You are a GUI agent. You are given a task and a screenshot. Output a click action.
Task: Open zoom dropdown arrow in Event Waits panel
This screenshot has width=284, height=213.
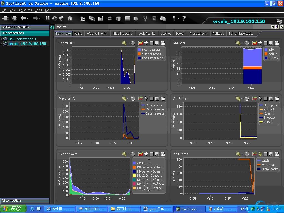click(128, 154)
